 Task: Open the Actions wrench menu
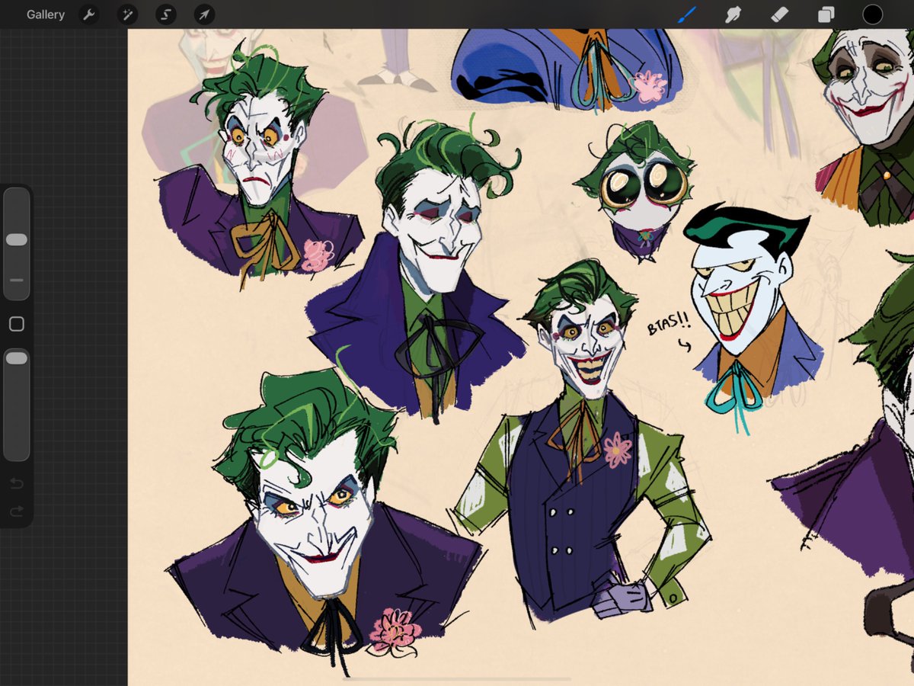pos(89,14)
